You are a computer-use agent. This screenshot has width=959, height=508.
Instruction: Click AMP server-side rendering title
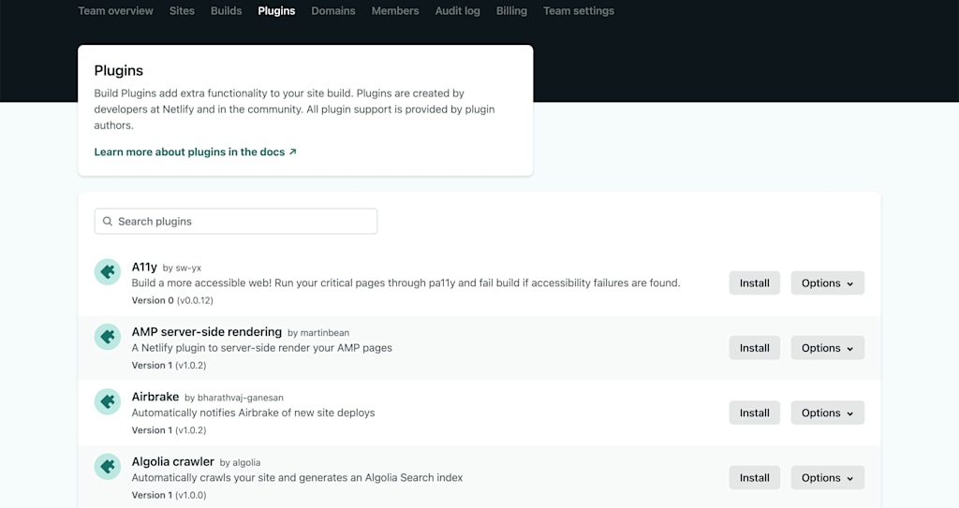[x=207, y=332]
